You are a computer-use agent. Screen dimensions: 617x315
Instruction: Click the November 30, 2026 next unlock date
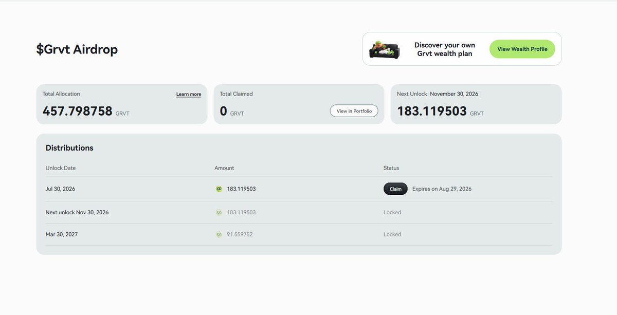click(x=454, y=94)
